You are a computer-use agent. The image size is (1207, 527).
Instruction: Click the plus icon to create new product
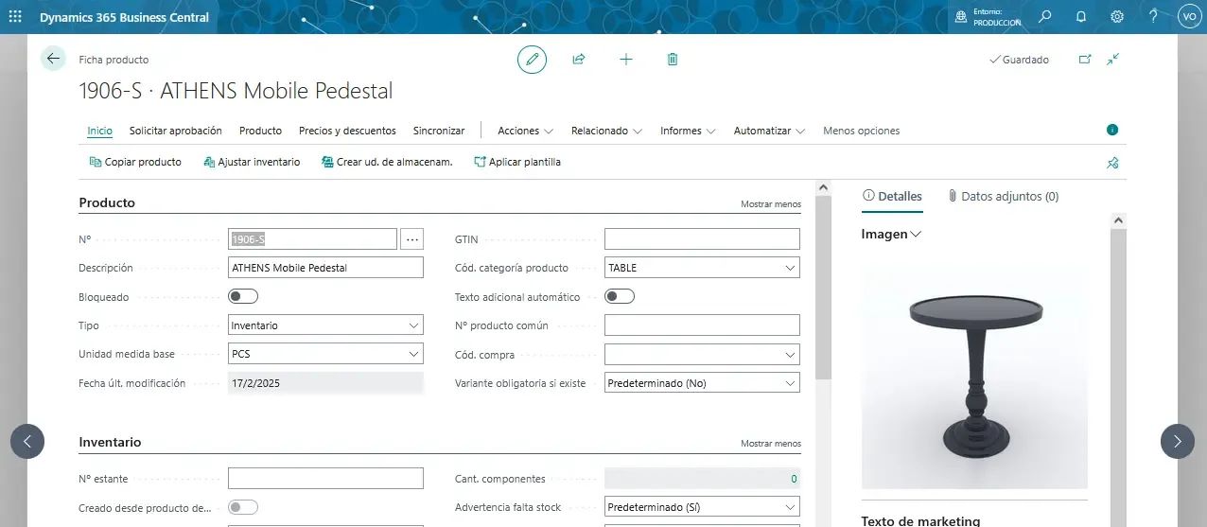click(x=625, y=60)
